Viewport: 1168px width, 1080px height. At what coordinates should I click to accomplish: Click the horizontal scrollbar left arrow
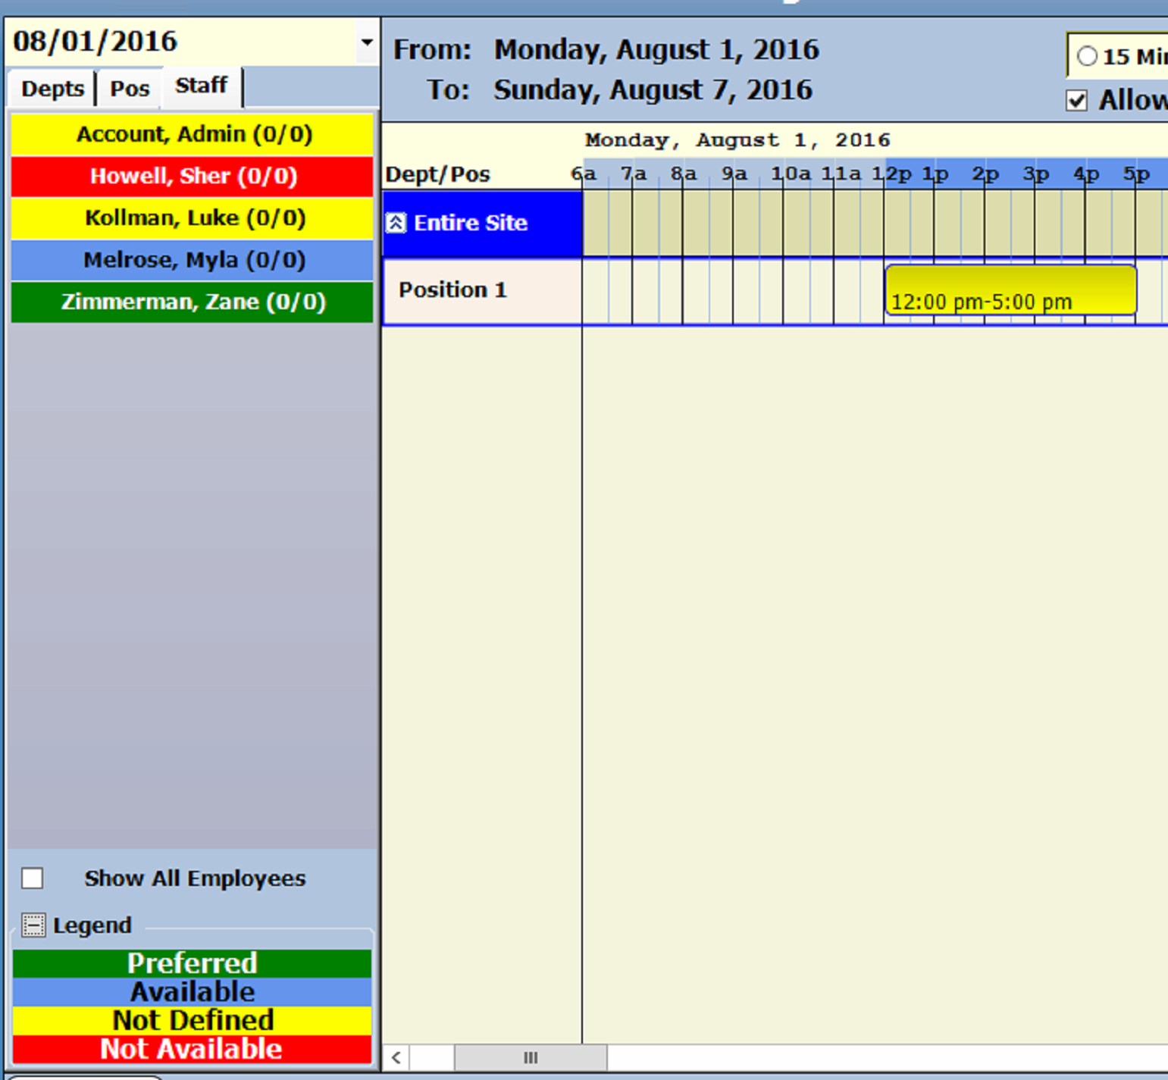396,1057
